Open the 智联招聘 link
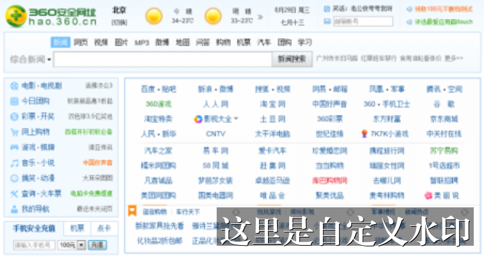 [x=444, y=180]
